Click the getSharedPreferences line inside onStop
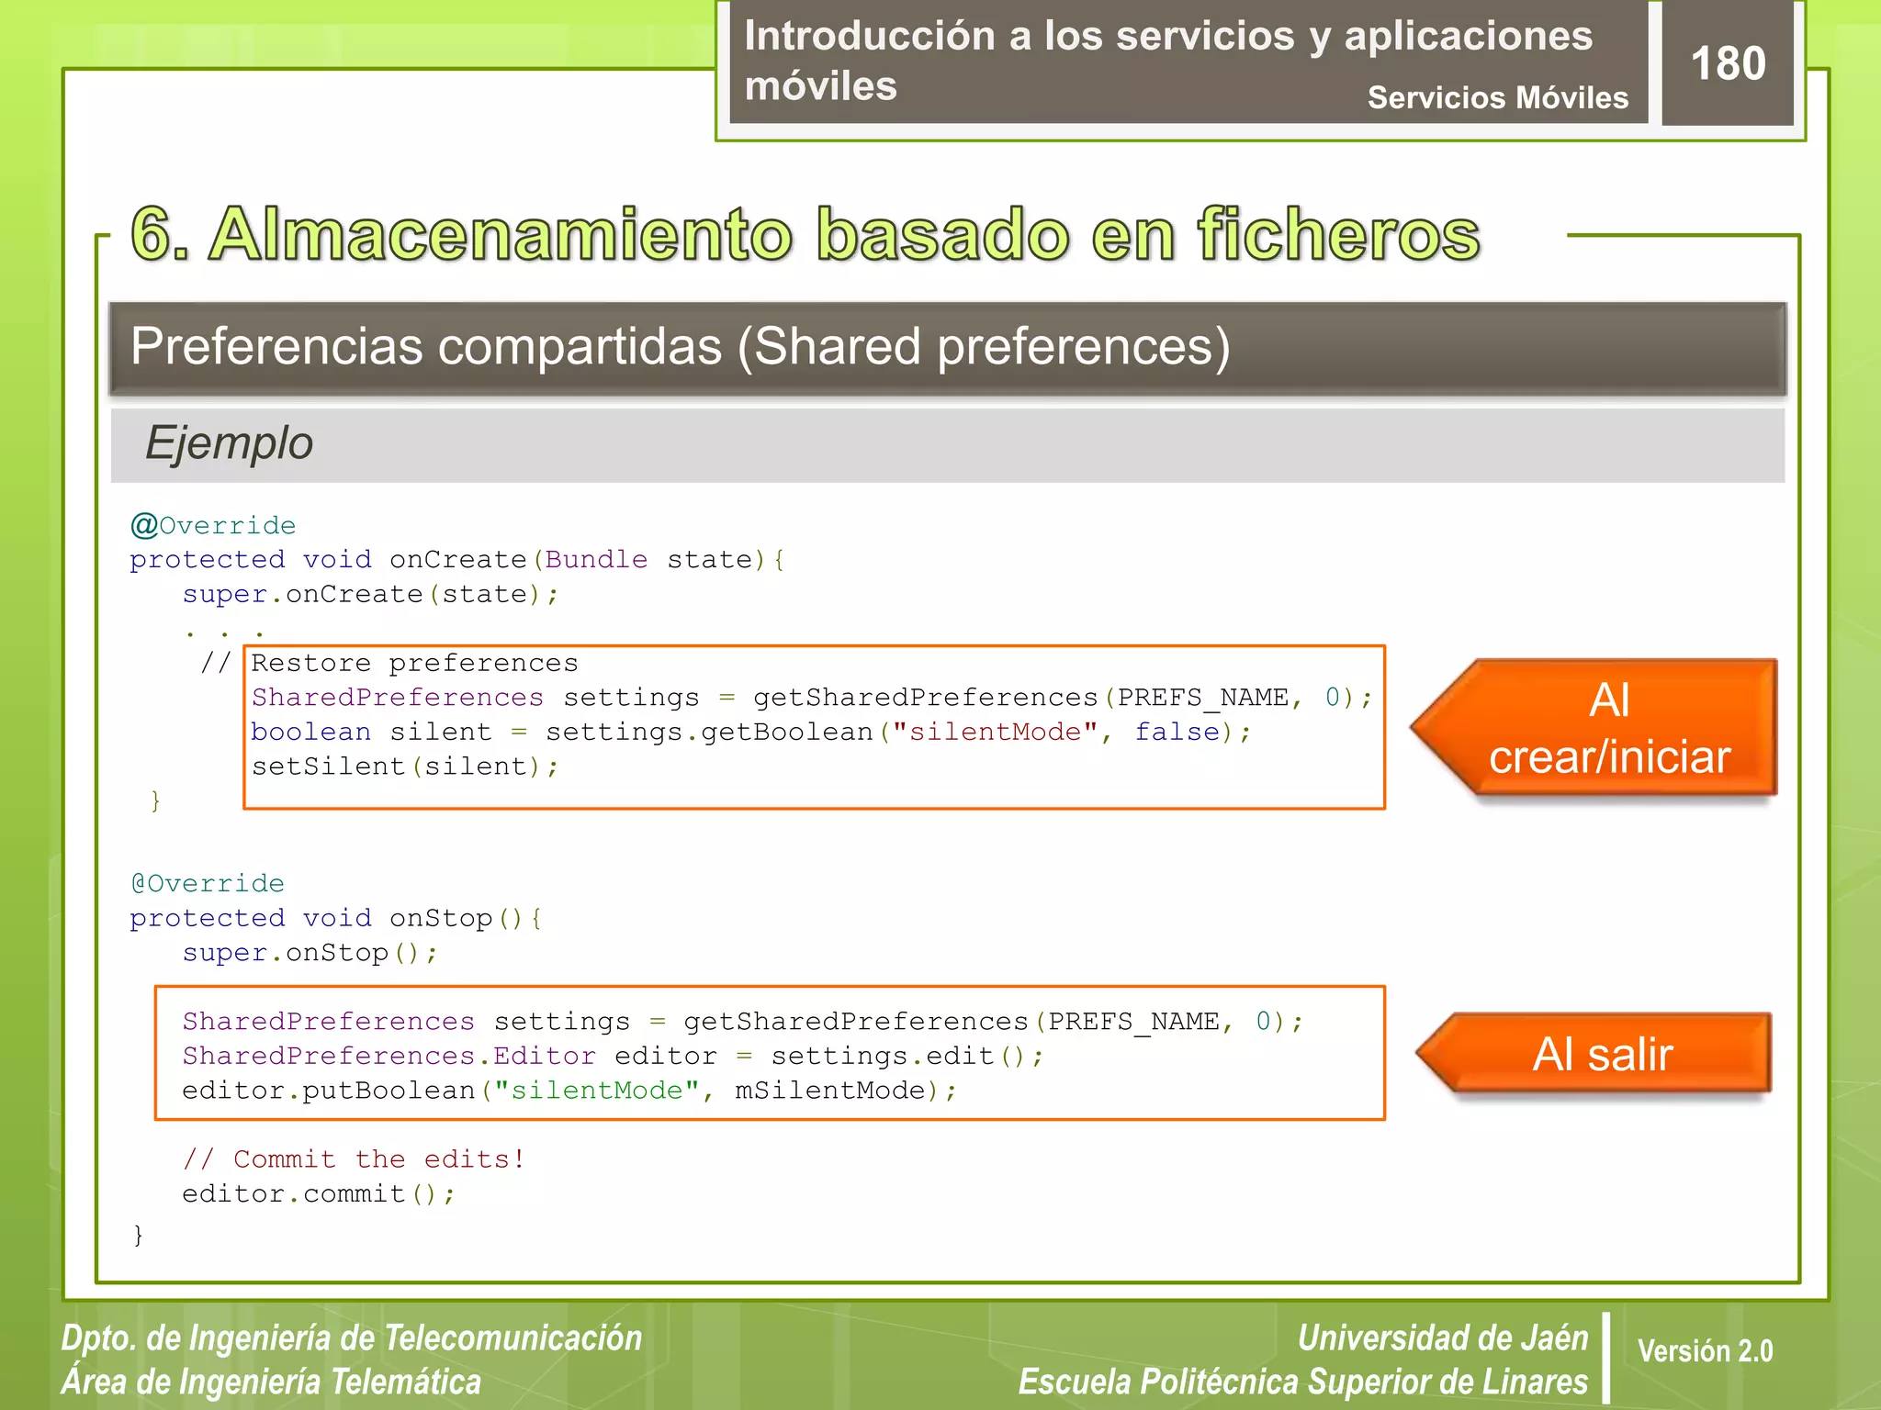This screenshot has height=1410, width=1881. tap(743, 1022)
